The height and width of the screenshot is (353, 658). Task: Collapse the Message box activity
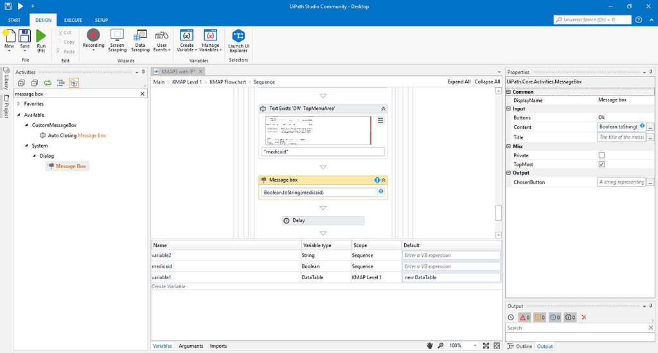tap(384, 180)
